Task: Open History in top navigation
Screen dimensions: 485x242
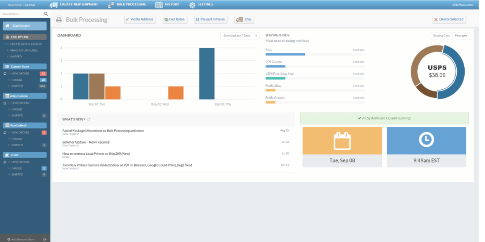Action: pyautogui.click(x=167, y=5)
